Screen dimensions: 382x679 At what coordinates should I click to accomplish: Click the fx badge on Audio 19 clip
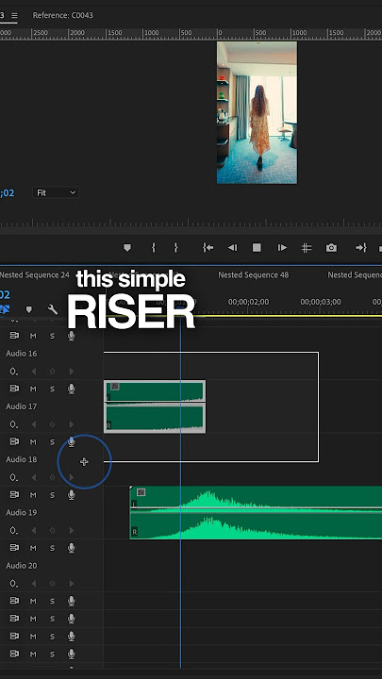click(141, 492)
